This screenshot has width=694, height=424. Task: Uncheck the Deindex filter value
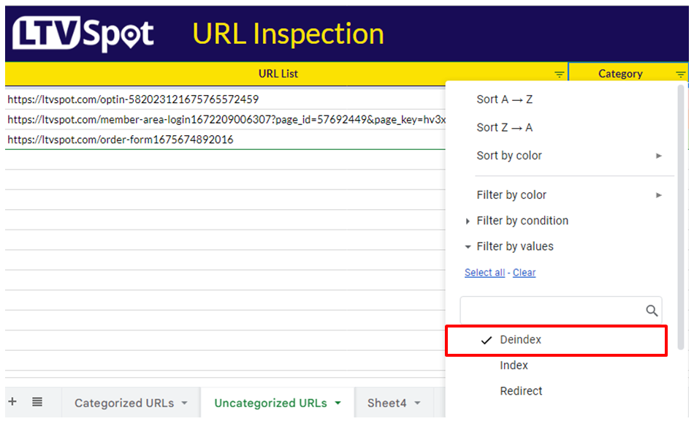557,340
